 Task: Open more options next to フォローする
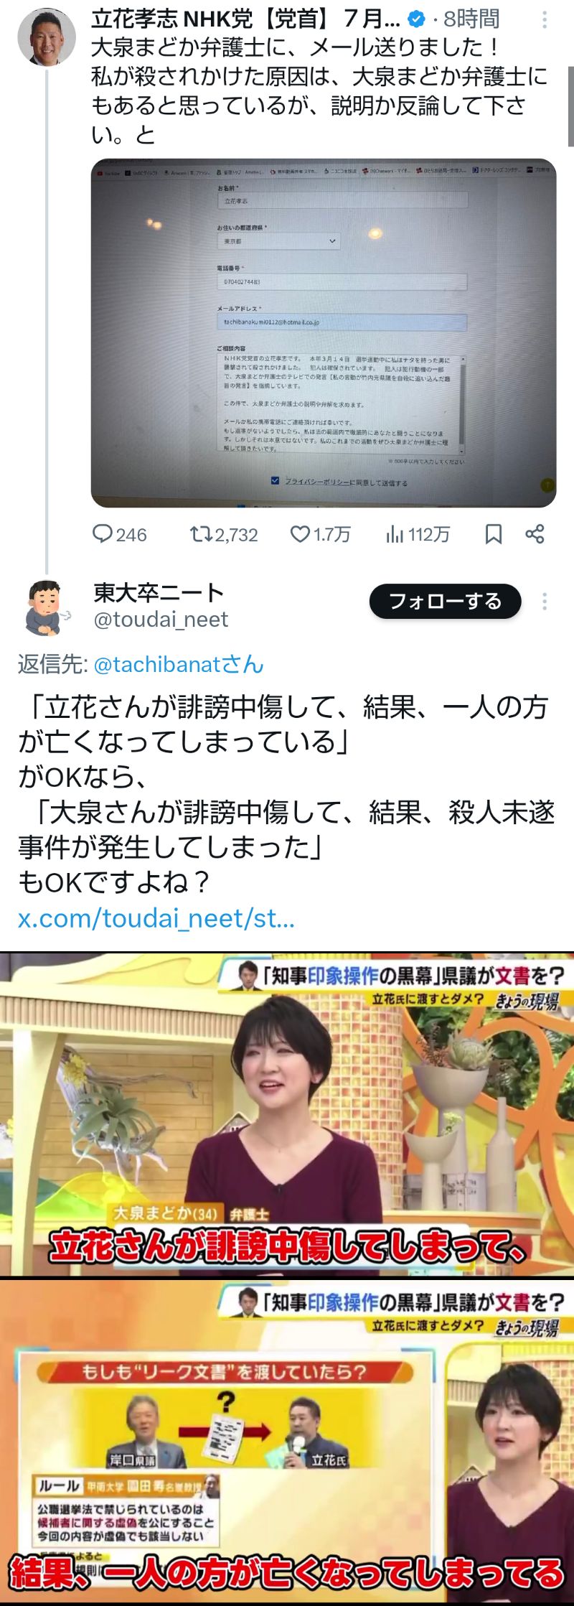pyautogui.click(x=545, y=601)
